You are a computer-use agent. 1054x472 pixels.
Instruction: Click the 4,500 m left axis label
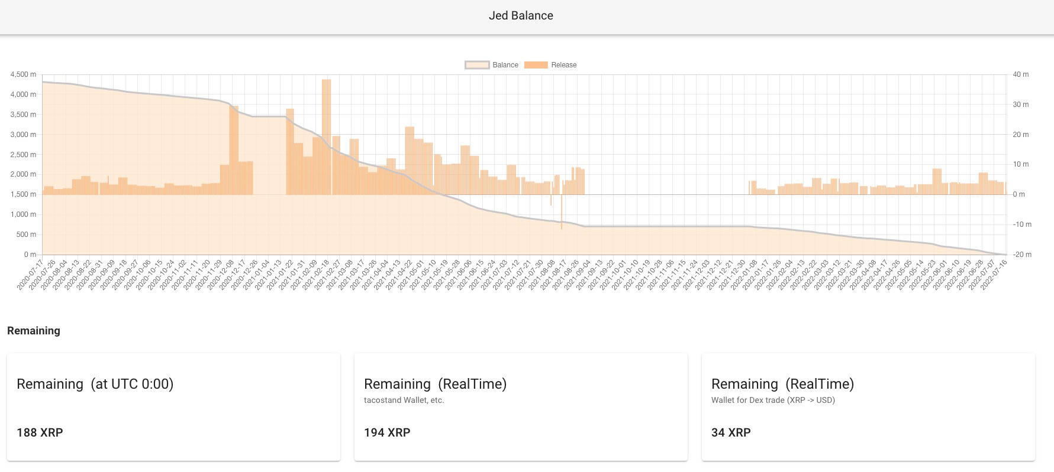[x=23, y=74]
